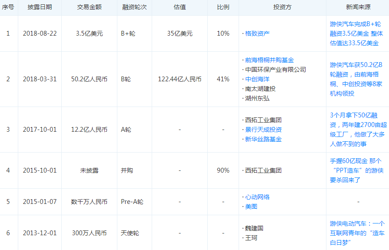
Task: Click the 美图 investor link
Action: click(x=251, y=207)
